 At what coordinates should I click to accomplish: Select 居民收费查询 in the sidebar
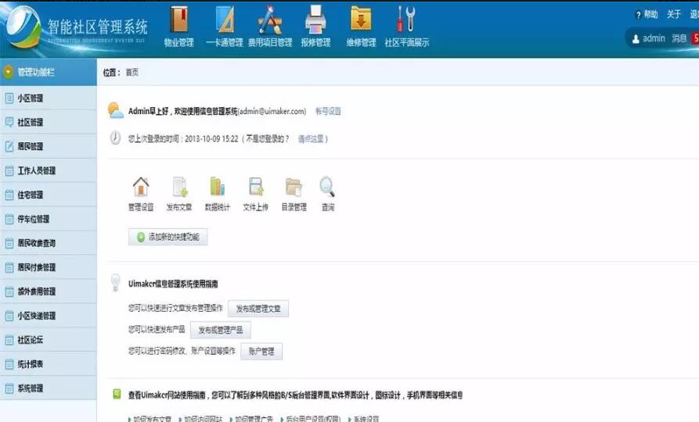point(49,243)
